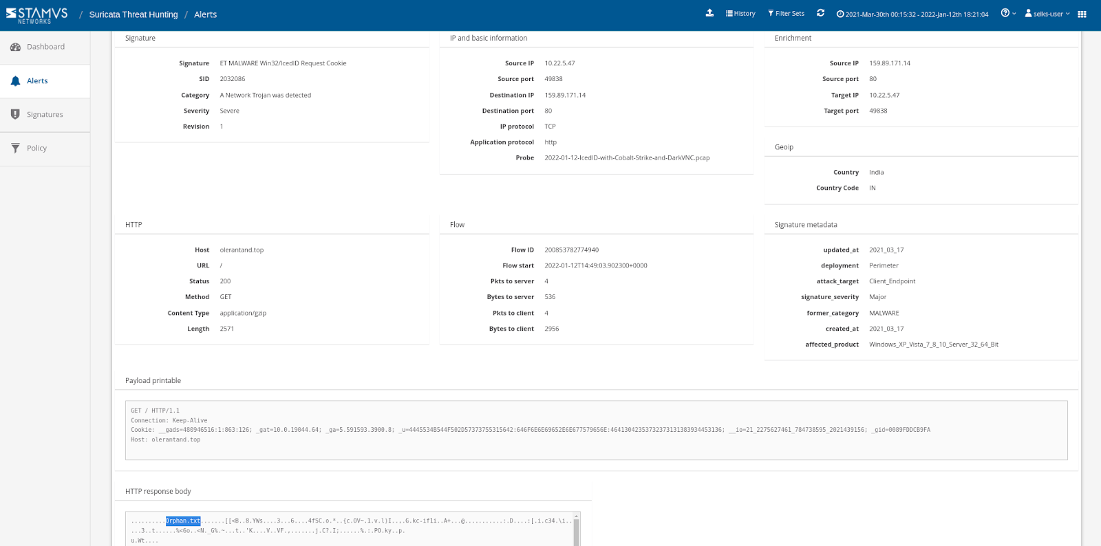Click the Alerts bell icon

click(15, 81)
